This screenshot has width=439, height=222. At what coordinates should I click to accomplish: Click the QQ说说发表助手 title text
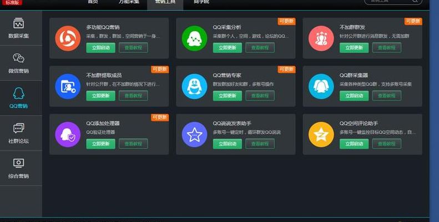tap(232, 123)
